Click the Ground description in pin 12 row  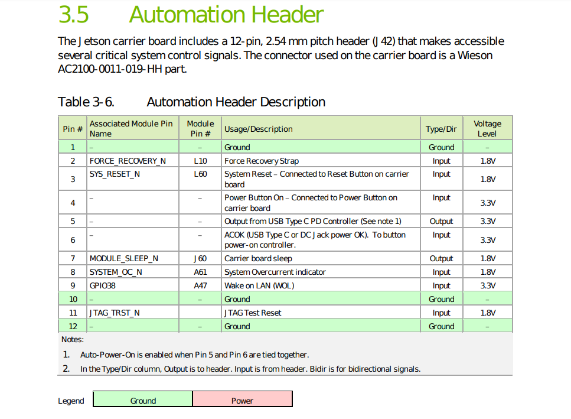click(x=237, y=326)
